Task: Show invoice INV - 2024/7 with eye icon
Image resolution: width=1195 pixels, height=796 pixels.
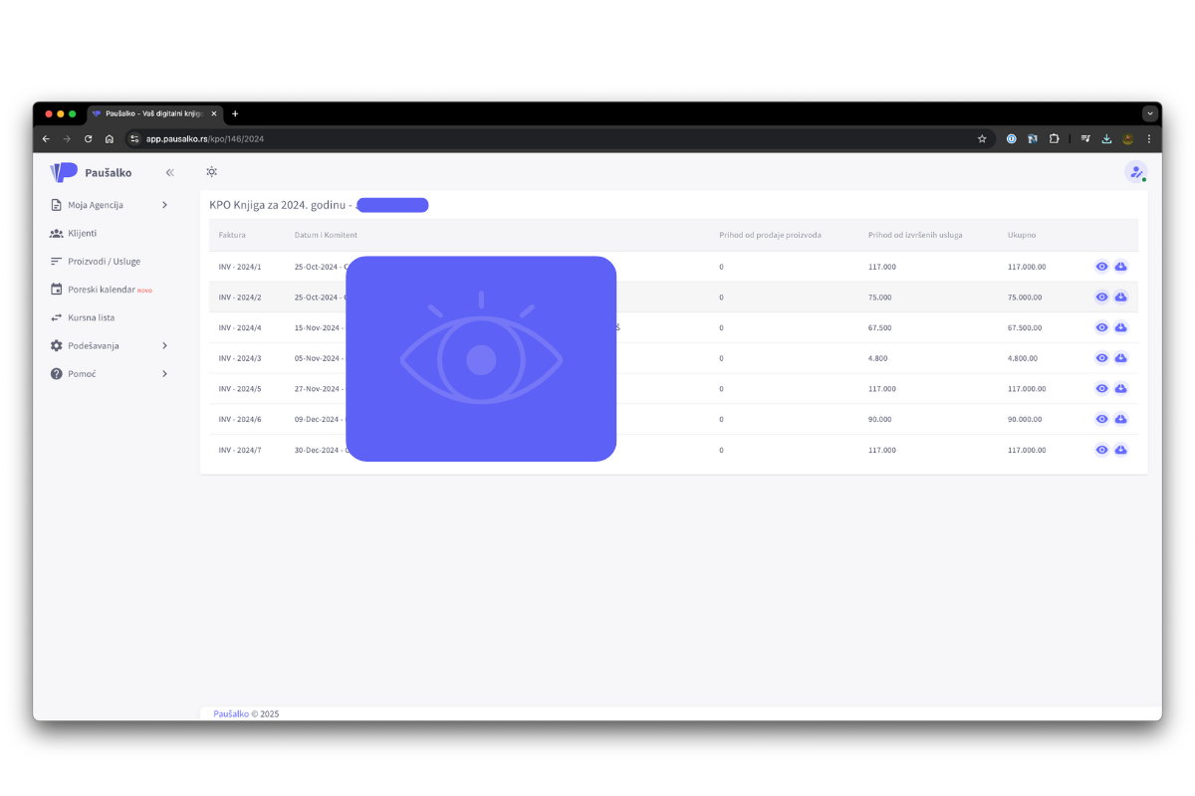Action: click(1101, 450)
